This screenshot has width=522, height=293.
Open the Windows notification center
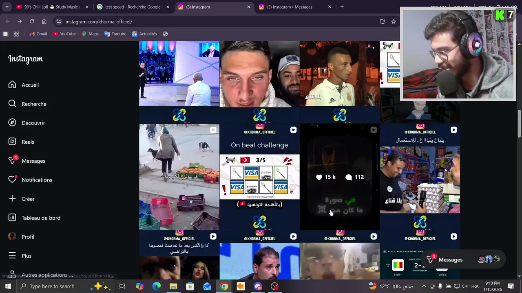pyautogui.click(x=511, y=286)
